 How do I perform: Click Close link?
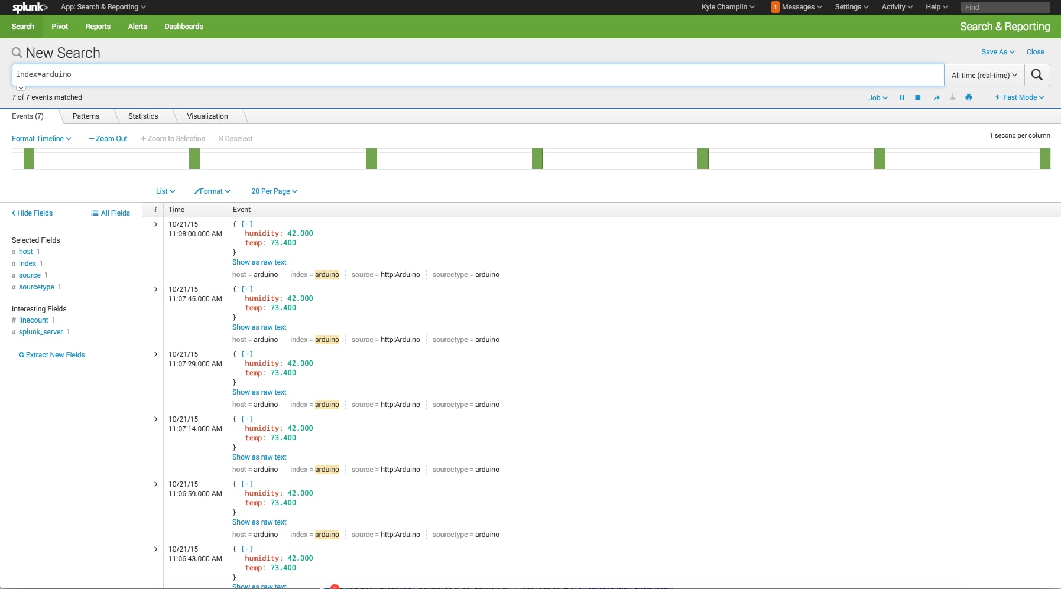coord(1035,52)
